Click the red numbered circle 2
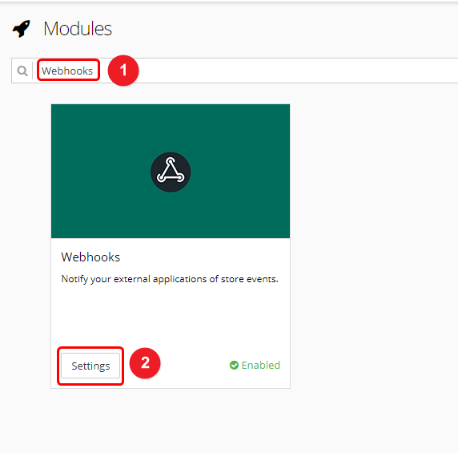Viewport: 458px width, 453px height. click(145, 363)
